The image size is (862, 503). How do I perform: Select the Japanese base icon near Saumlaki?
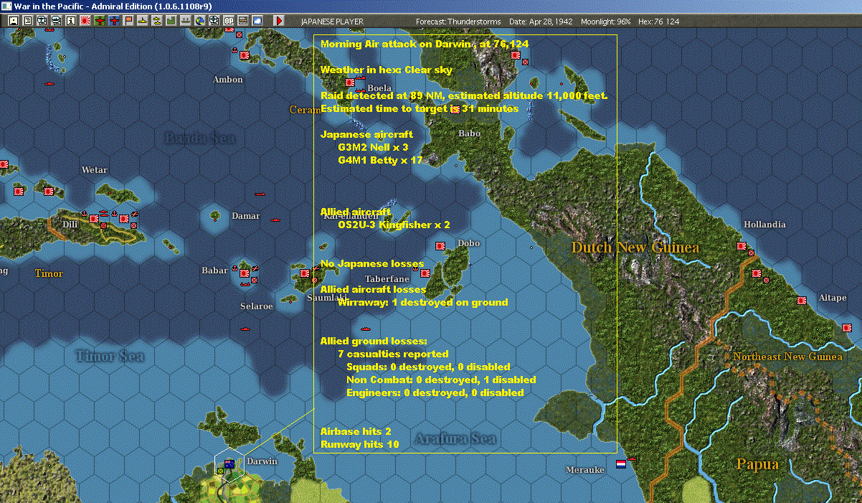click(x=304, y=272)
